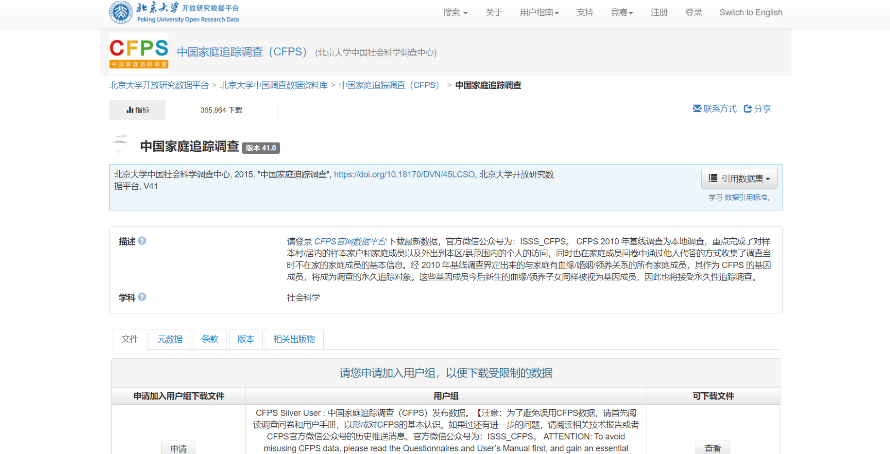The width and height of the screenshot is (890, 454).
Task: Click the 申请 apply button
Action: pos(178,448)
